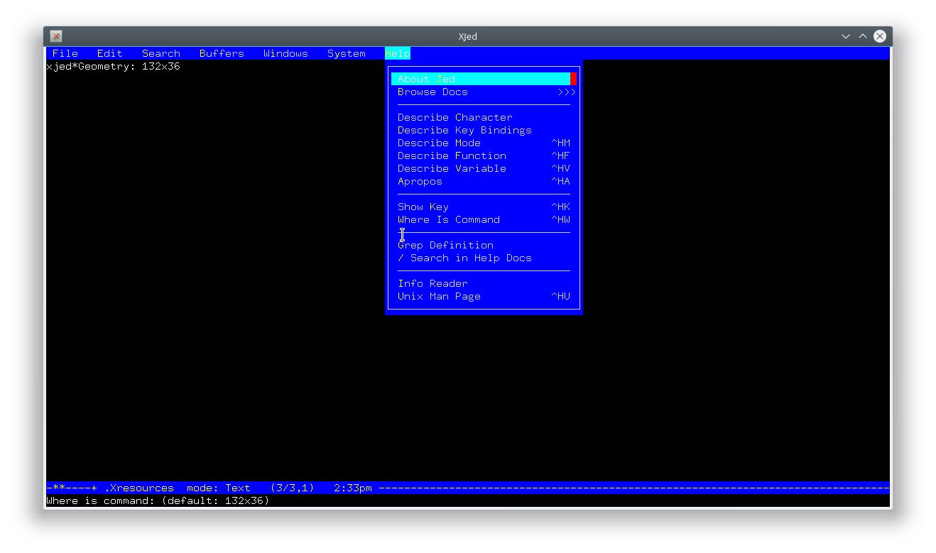Select About Jed from the Help menu
Image resolution: width=936 pixels, height=553 pixels.
(x=426, y=78)
